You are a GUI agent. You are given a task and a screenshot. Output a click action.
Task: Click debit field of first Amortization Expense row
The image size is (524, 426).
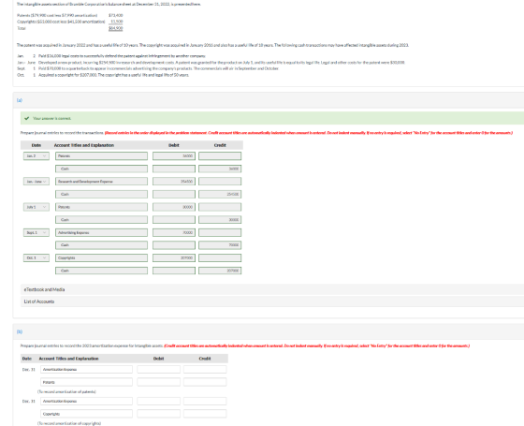point(158,370)
